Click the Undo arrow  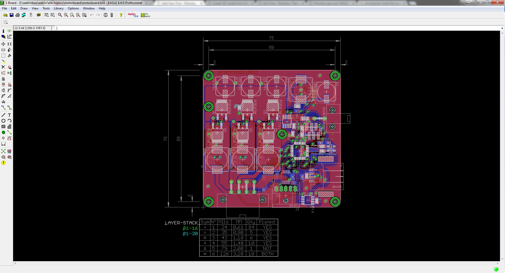92,15
